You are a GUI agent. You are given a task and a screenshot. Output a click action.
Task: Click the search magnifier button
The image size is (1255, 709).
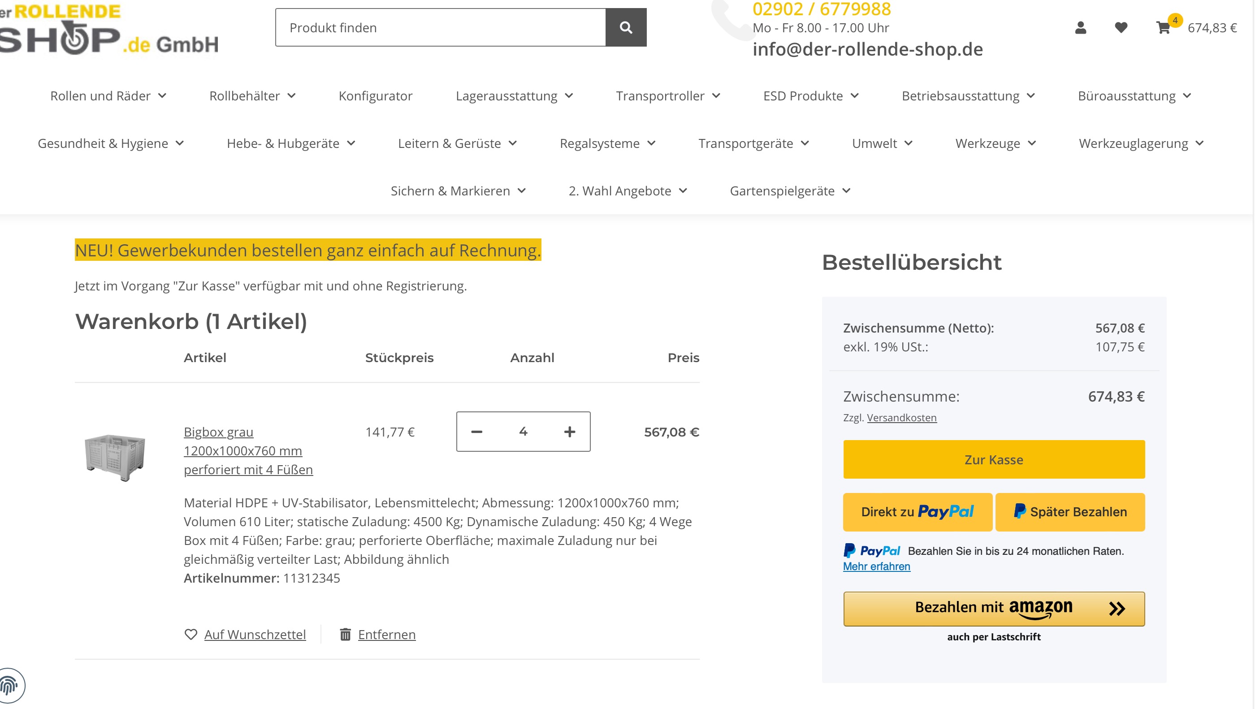click(x=626, y=27)
